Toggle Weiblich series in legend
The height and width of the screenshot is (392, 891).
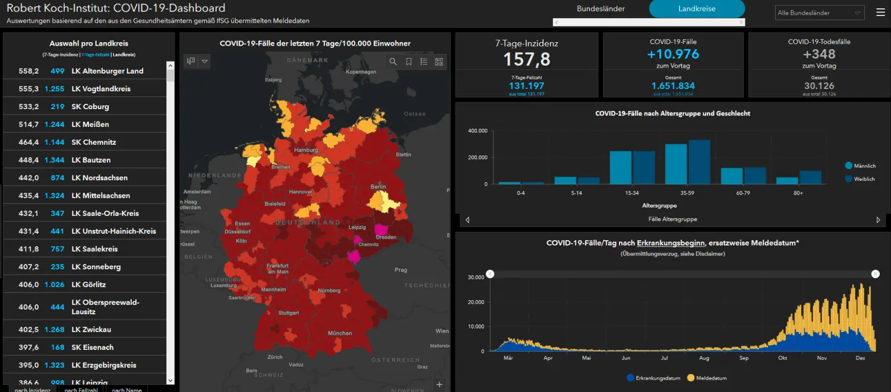coord(860,179)
